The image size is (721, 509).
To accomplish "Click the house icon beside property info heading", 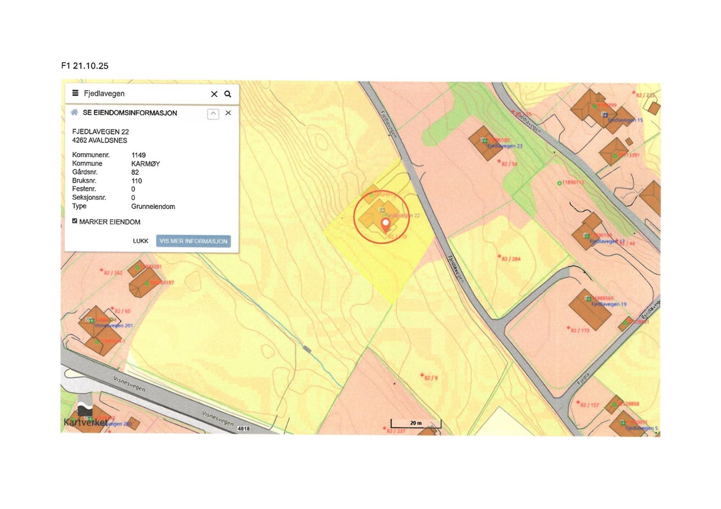I will [74, 113].
